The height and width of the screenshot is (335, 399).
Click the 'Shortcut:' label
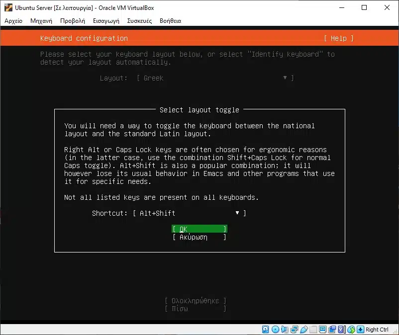[x=109, y=213]
